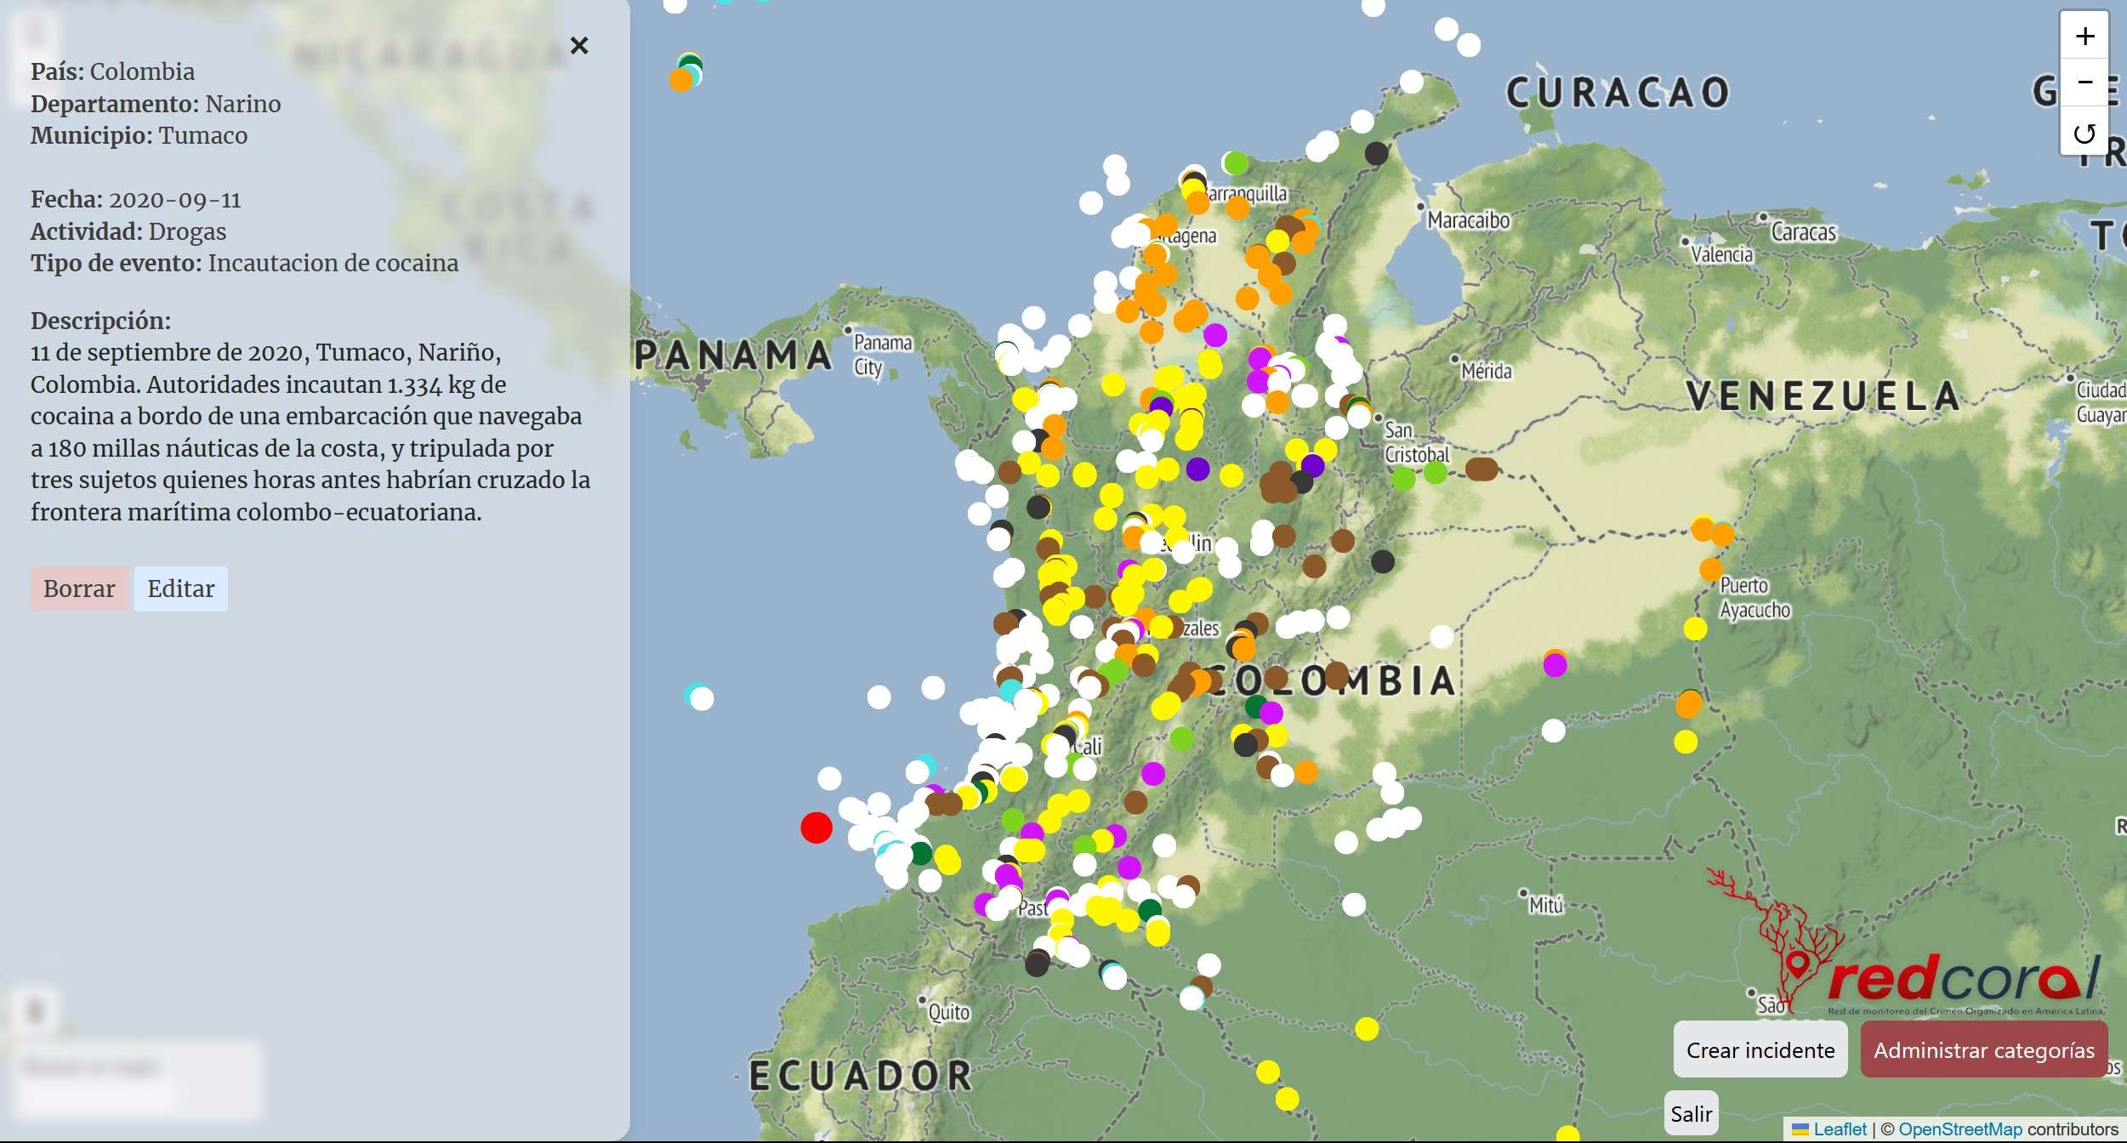Select the dark marker on the Guajira peninsula
This screenshot has height=1143, width=2127.
pyautogui.click(x=1376, y=153)
